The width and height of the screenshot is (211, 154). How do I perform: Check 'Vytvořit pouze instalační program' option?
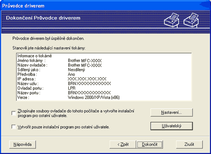14,127
